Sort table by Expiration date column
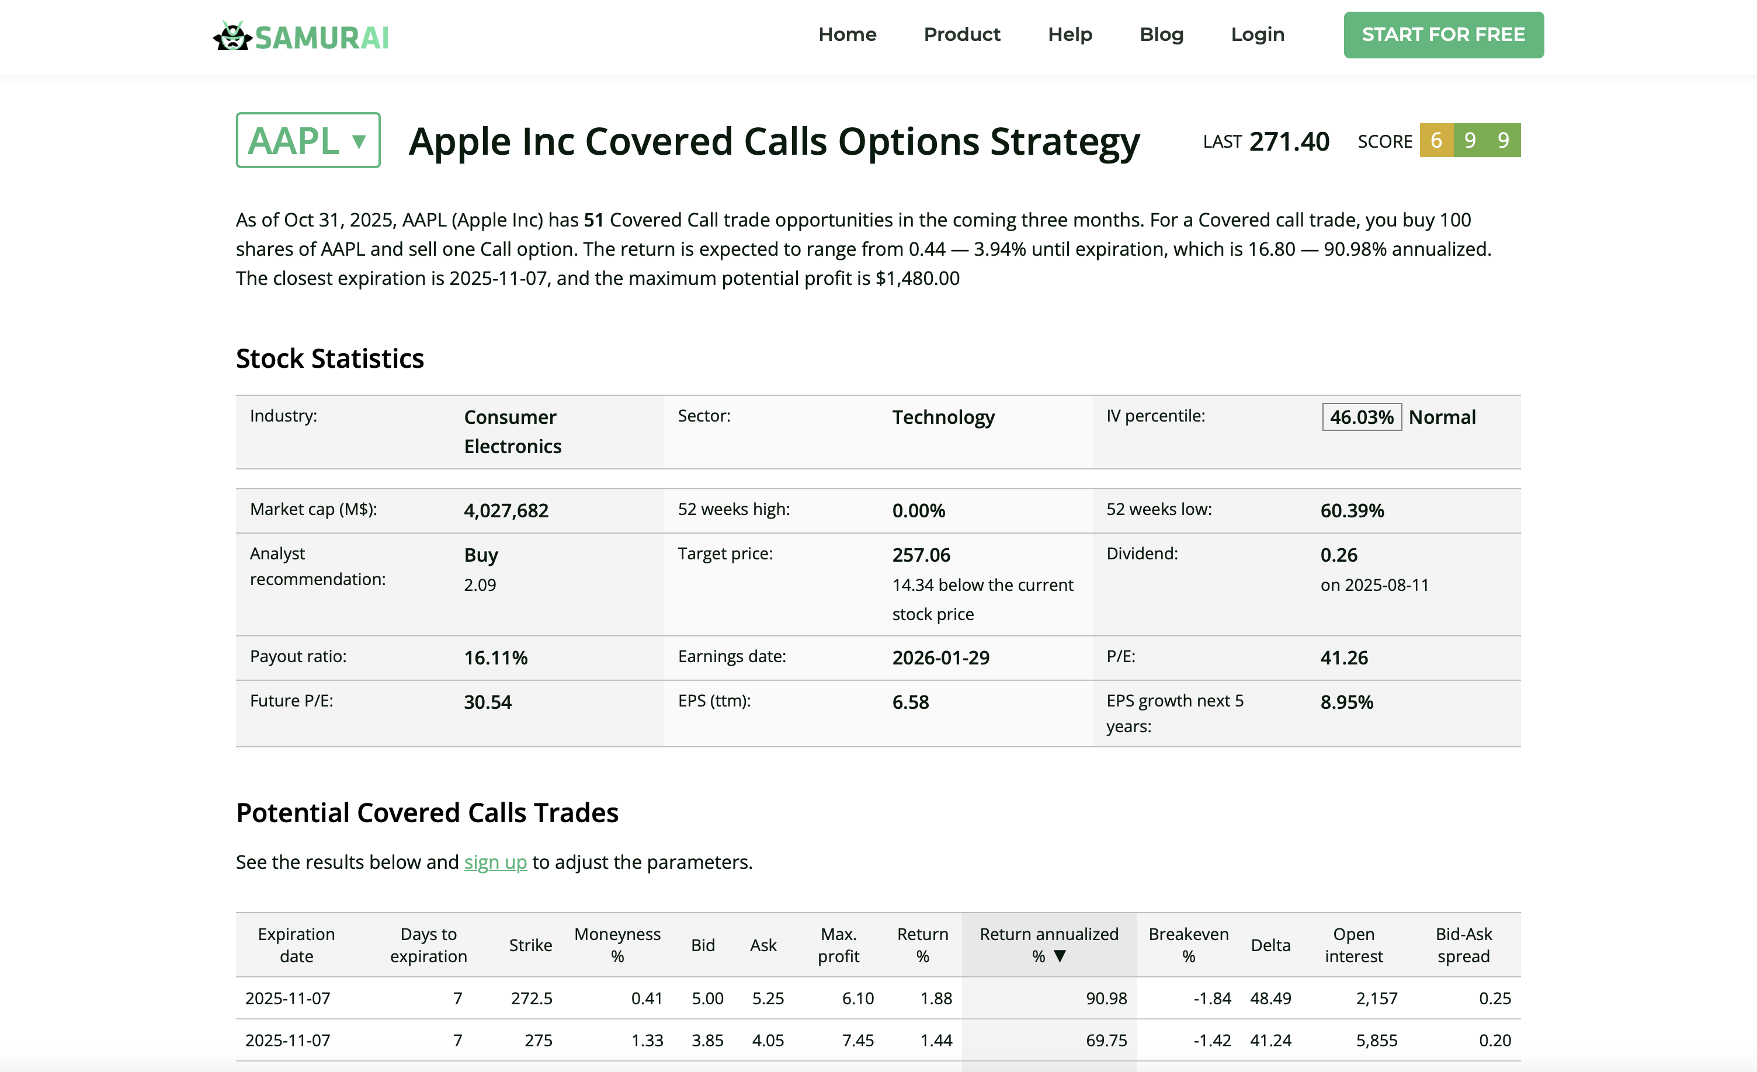 click(296, 944)
